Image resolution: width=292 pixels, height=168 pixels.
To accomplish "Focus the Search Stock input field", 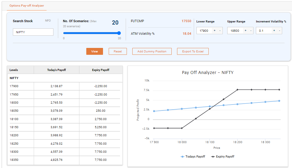I will point(33,32).
